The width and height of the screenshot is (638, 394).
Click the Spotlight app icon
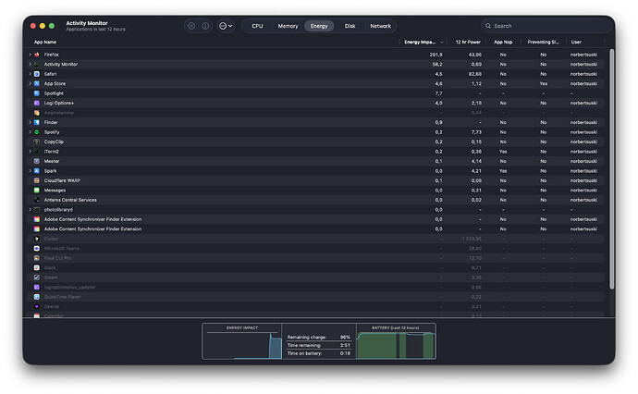37,93
